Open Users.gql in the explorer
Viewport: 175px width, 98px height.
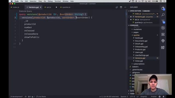tap(139, 52)
